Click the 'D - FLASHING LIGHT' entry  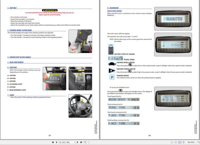(15, 84)
